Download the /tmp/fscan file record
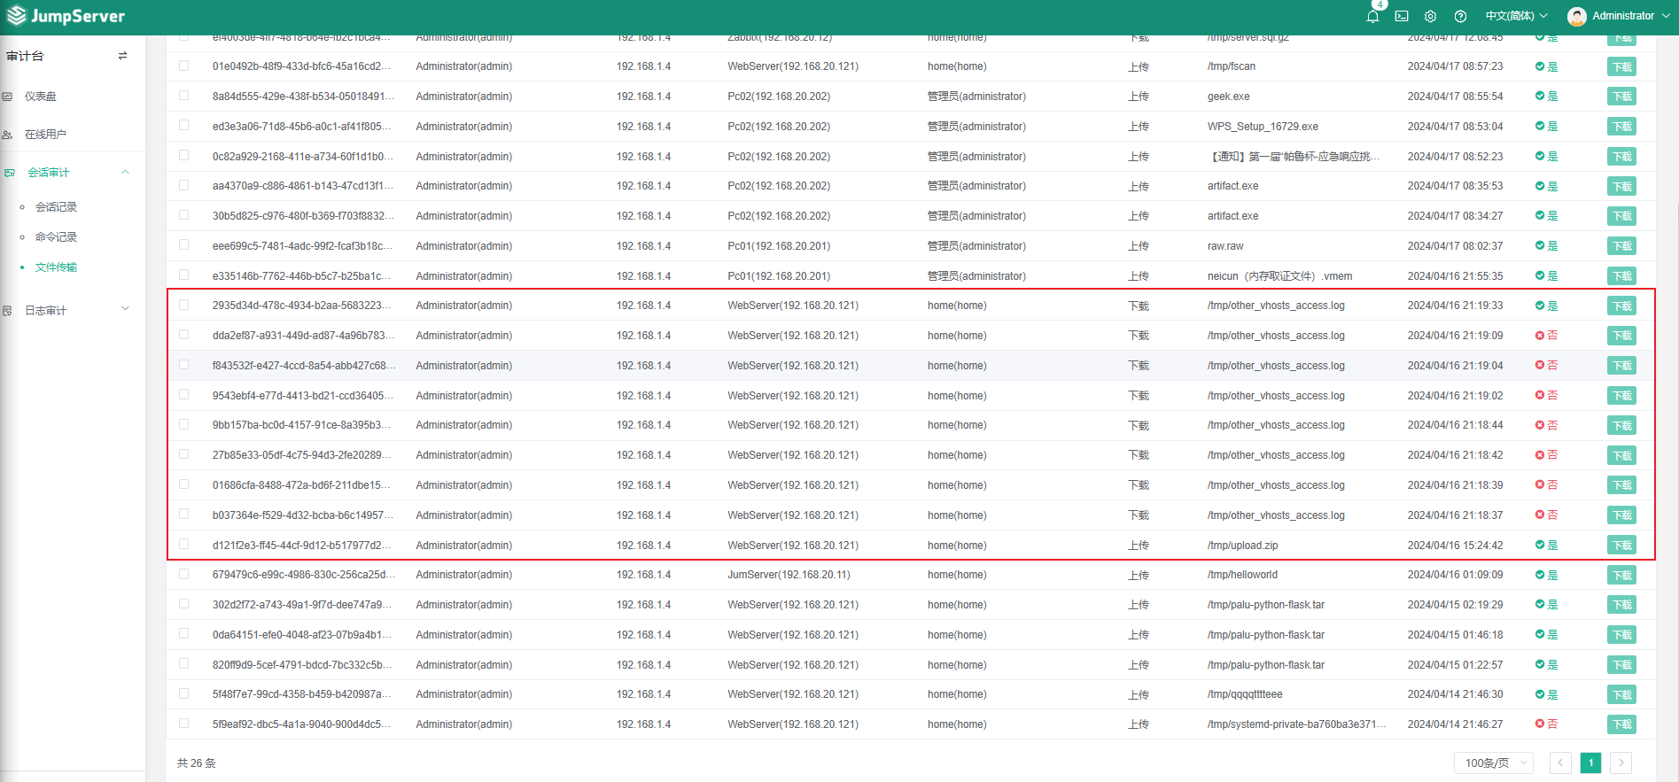1679x782 pixels. click(x=1621, y=67)
